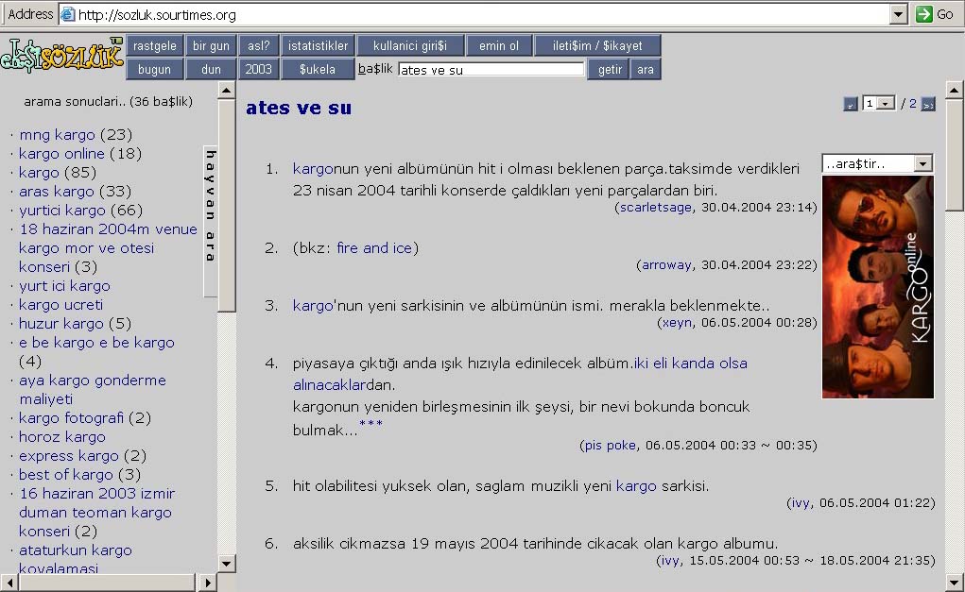Click the ates ve su title
Screen dimensions: 965x592
coord(299,108)
